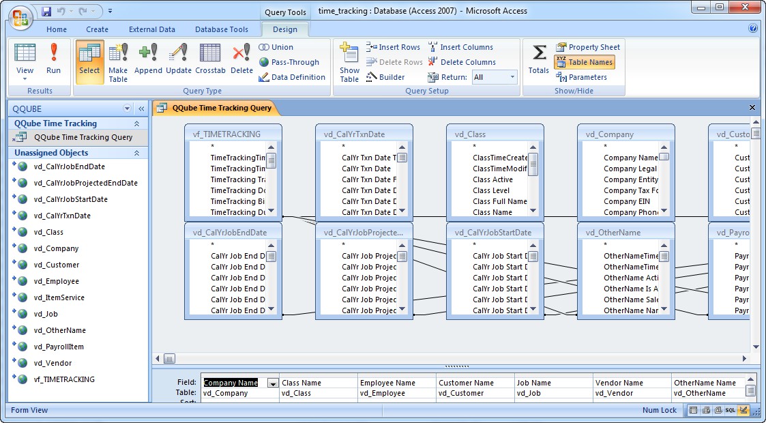Viewport: 766px width, 423px height.
Task: Run the query
Action: click(53, 59)
